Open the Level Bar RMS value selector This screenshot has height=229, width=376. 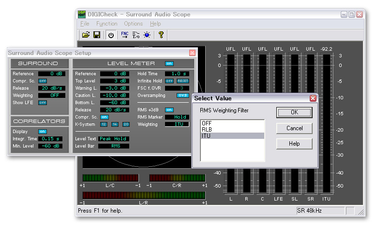tap(113, 146)
